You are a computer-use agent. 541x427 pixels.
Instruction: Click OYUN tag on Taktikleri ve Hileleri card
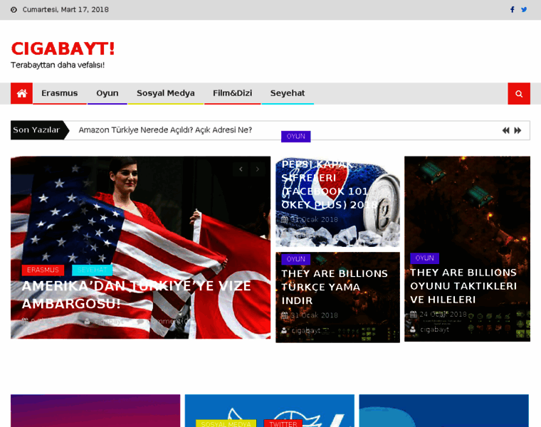pos(424,258)
